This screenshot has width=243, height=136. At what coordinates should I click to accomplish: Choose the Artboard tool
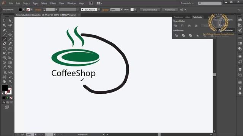(4, 77)
